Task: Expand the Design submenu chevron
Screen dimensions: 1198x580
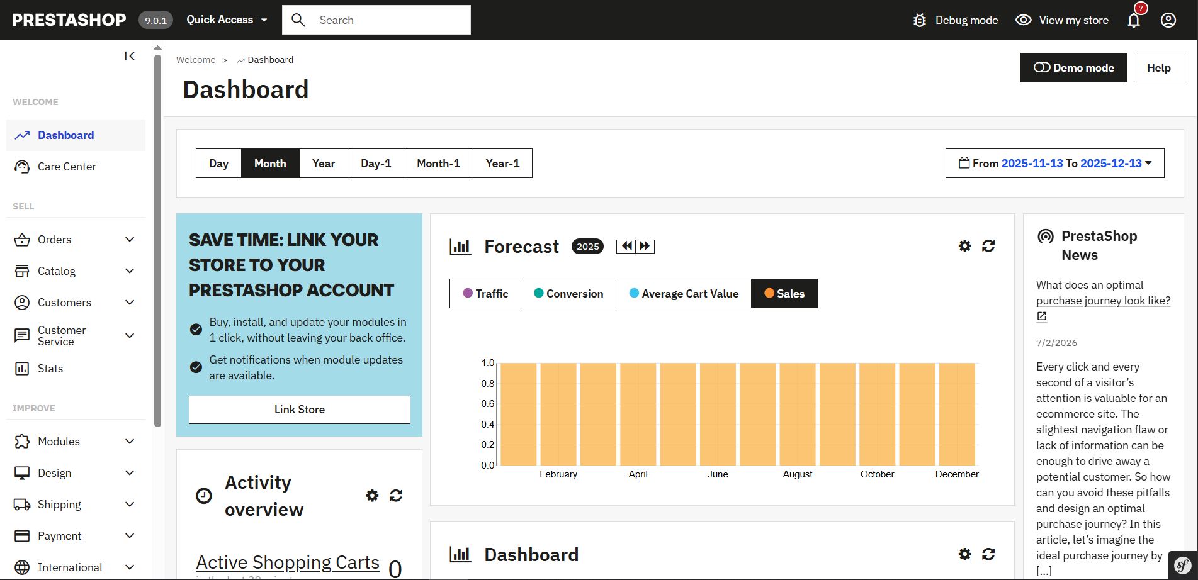Action: tap(130, 473)
